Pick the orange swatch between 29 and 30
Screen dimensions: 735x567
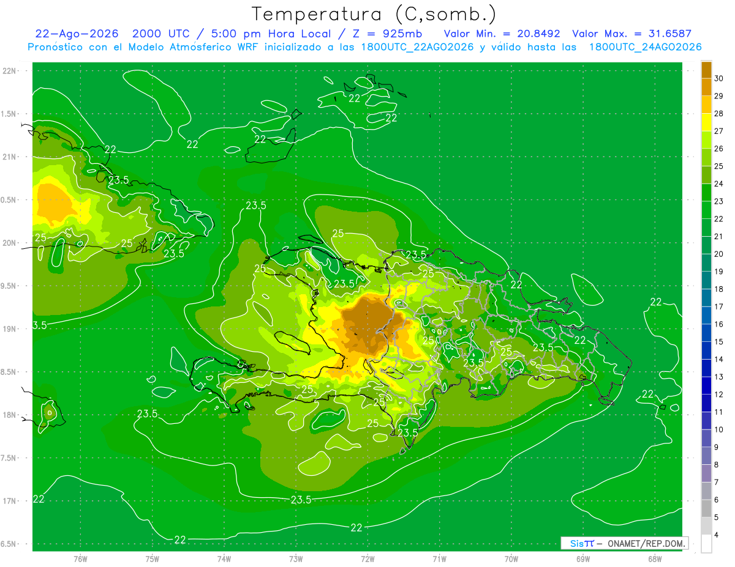coord(706,87)
